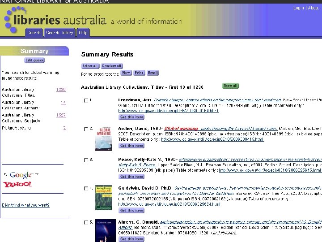Search with the Yahoo! logo
This screenshot has width=322, height=242.
(17, 184)
